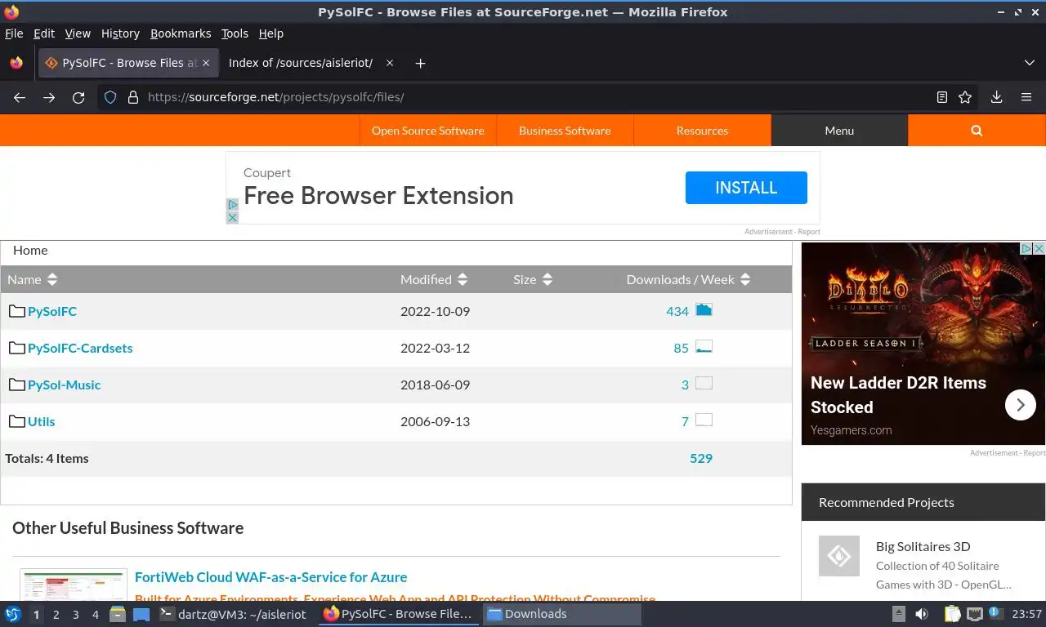Open the list all tabs dropdown
Screen dimensions: 1046x627
click(x=1029, y=63)
